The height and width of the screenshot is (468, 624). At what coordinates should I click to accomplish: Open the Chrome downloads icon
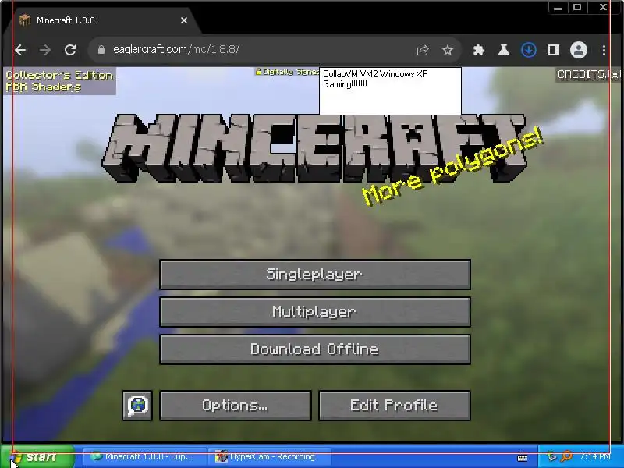coord(529,50)
